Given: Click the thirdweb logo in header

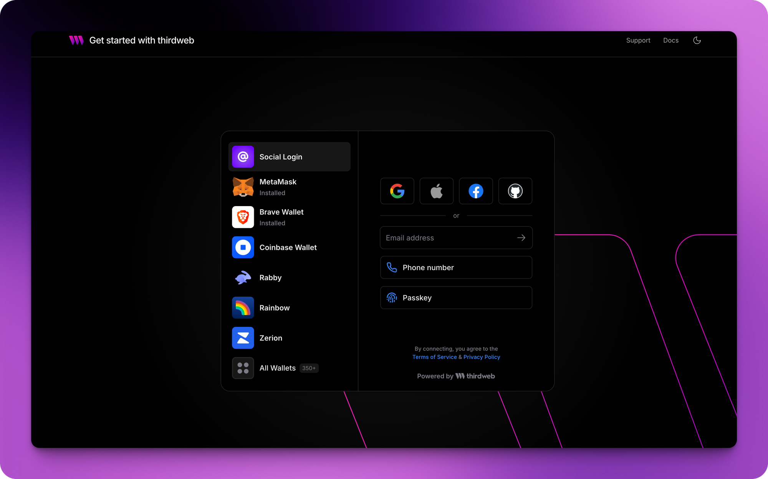Looking at the screenshot, I should tap(76, 40).
